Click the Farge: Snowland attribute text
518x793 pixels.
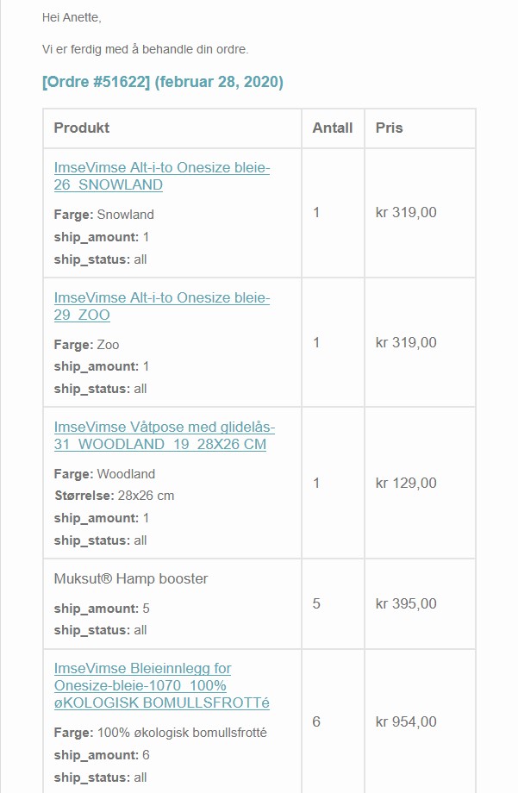[x=103, y=215]
